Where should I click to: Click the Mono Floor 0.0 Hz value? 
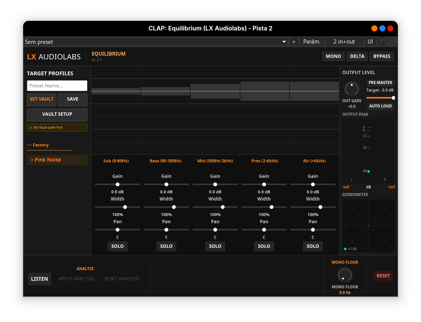click(345, 293)
